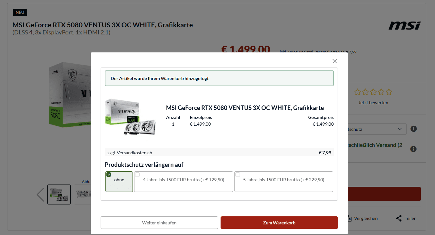Screen dimensions: 435x235
Task: Click the product image in the dialog
Action: (131, 117)
